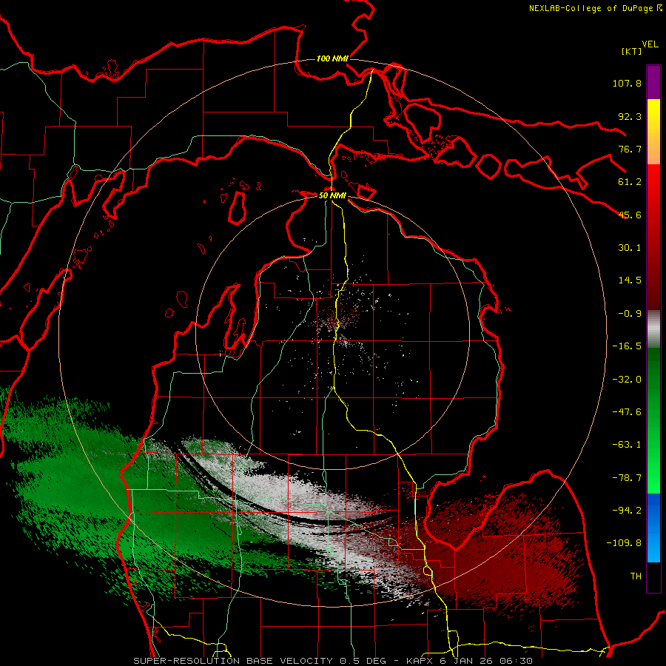The image size is (666, 666).
Task: Click the -0.9 legend value
Action: pyautogui.click(x=630, y=314)
